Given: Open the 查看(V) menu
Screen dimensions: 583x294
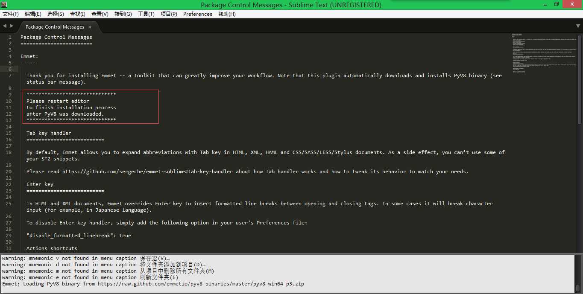Looking at the screenshot, I should pyautogui.click(x=100, y=14).
